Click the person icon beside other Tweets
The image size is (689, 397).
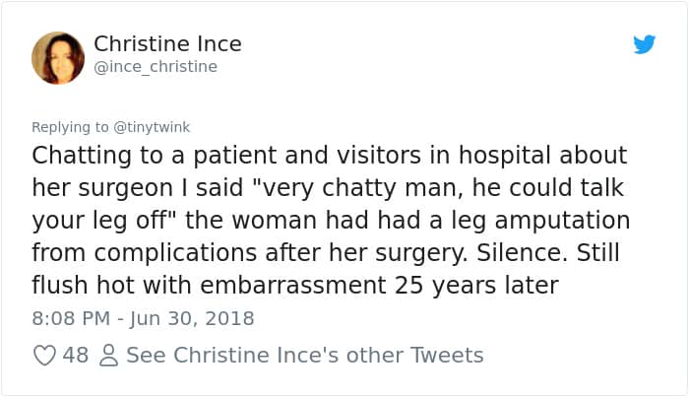coord(107,355)
